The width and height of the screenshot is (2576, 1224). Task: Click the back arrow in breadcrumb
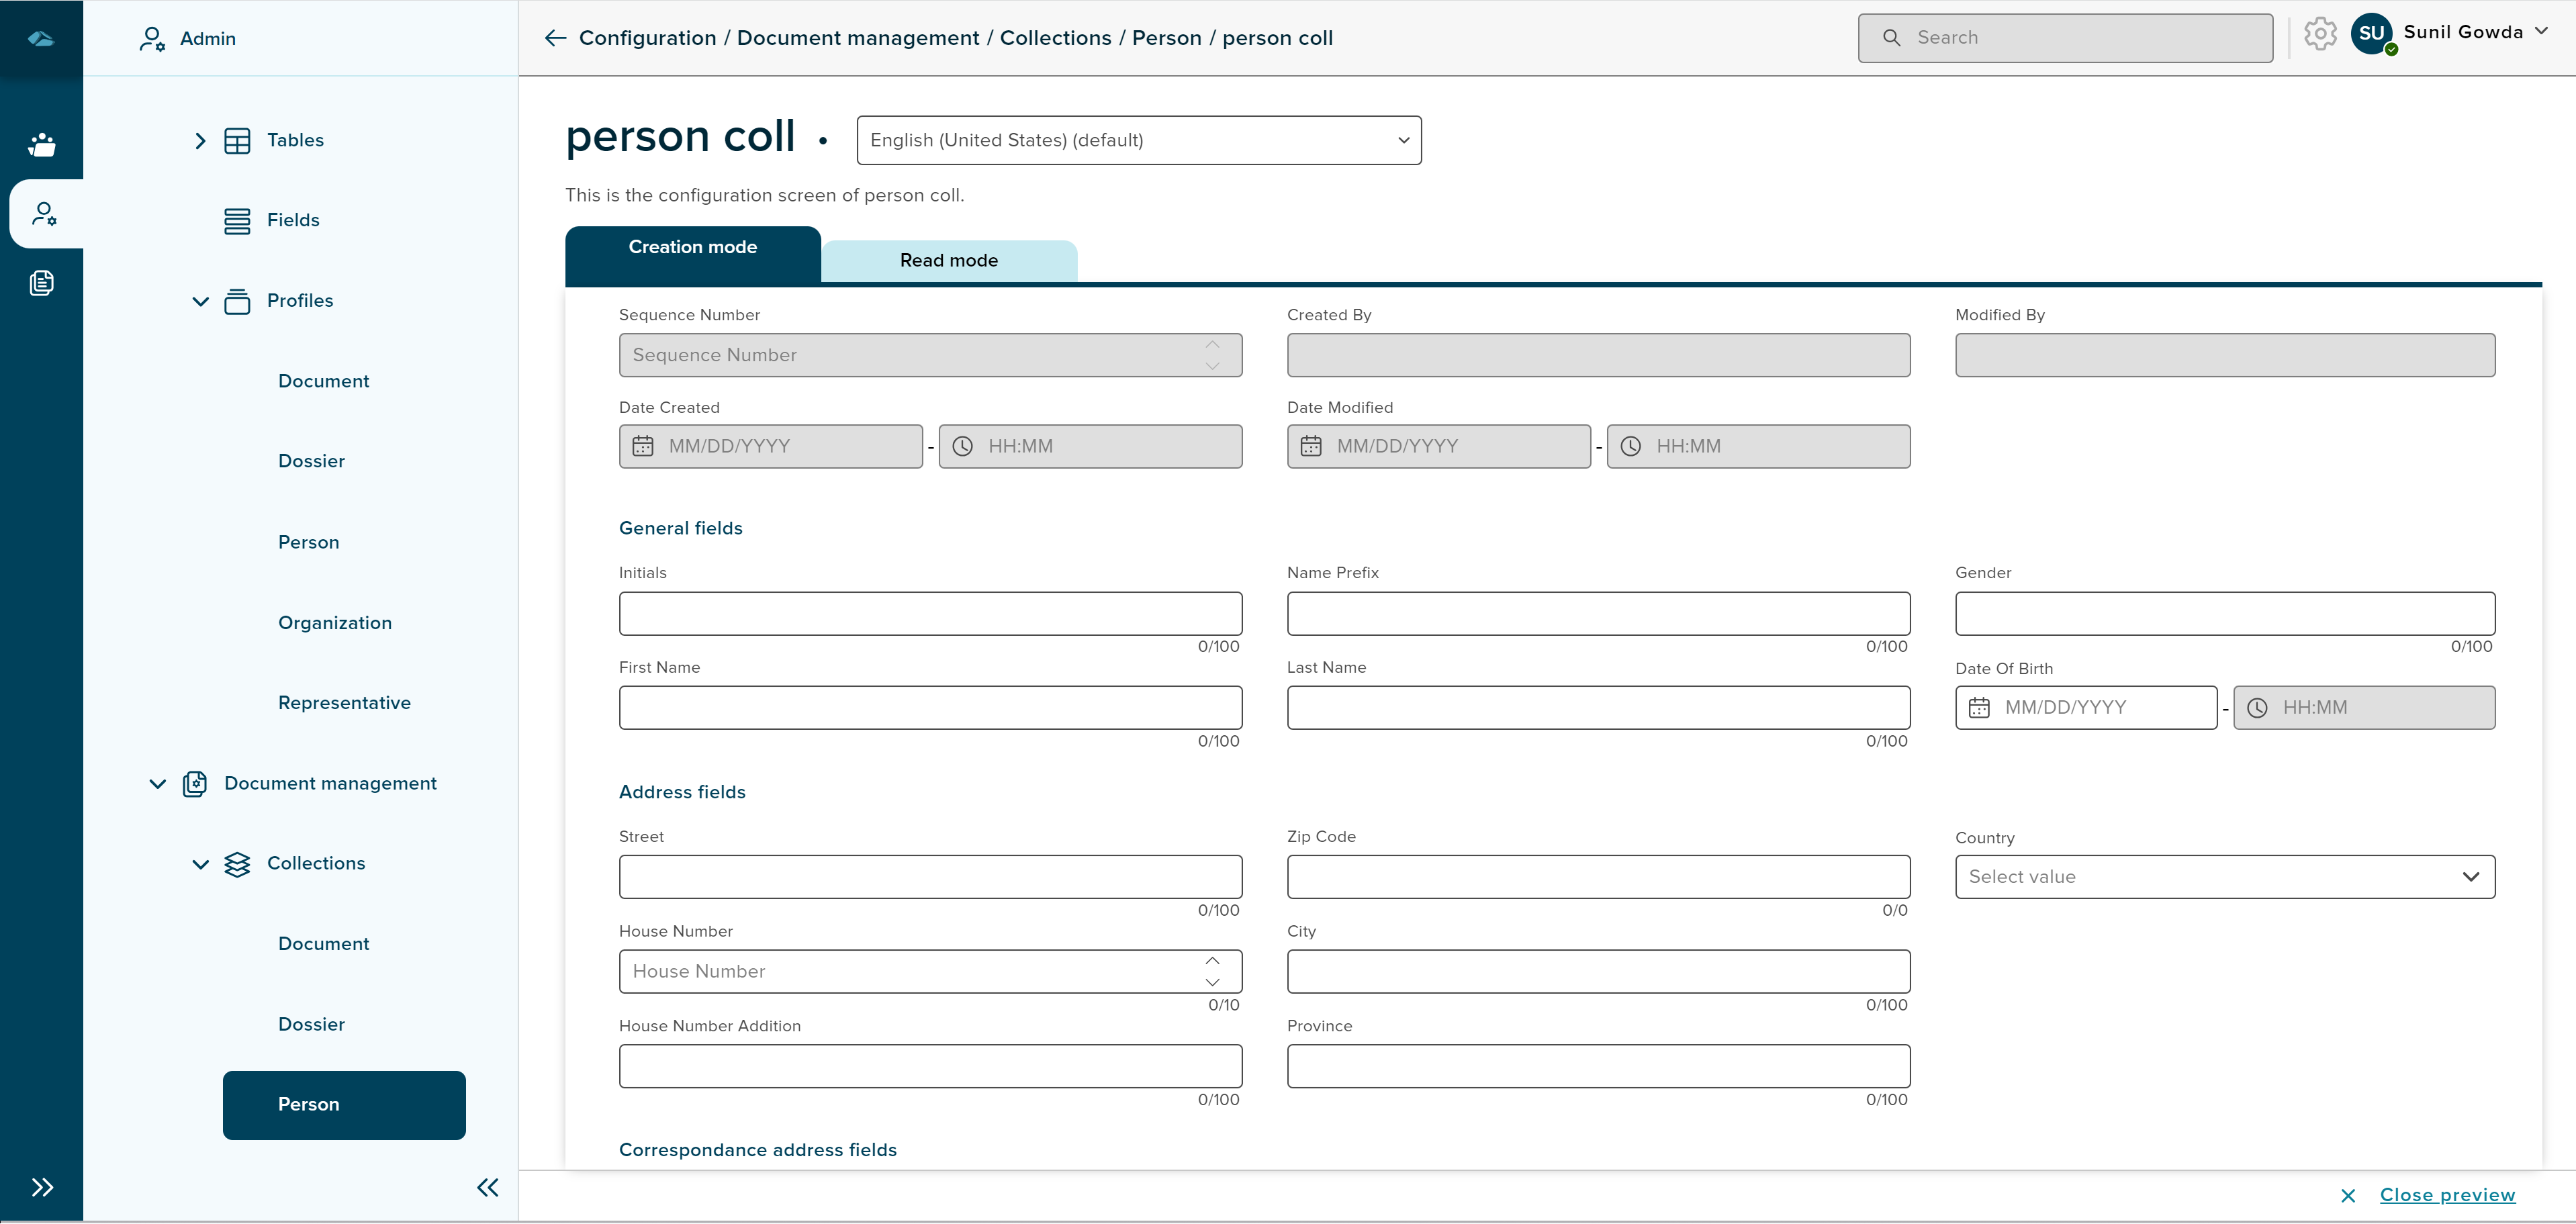555,38
